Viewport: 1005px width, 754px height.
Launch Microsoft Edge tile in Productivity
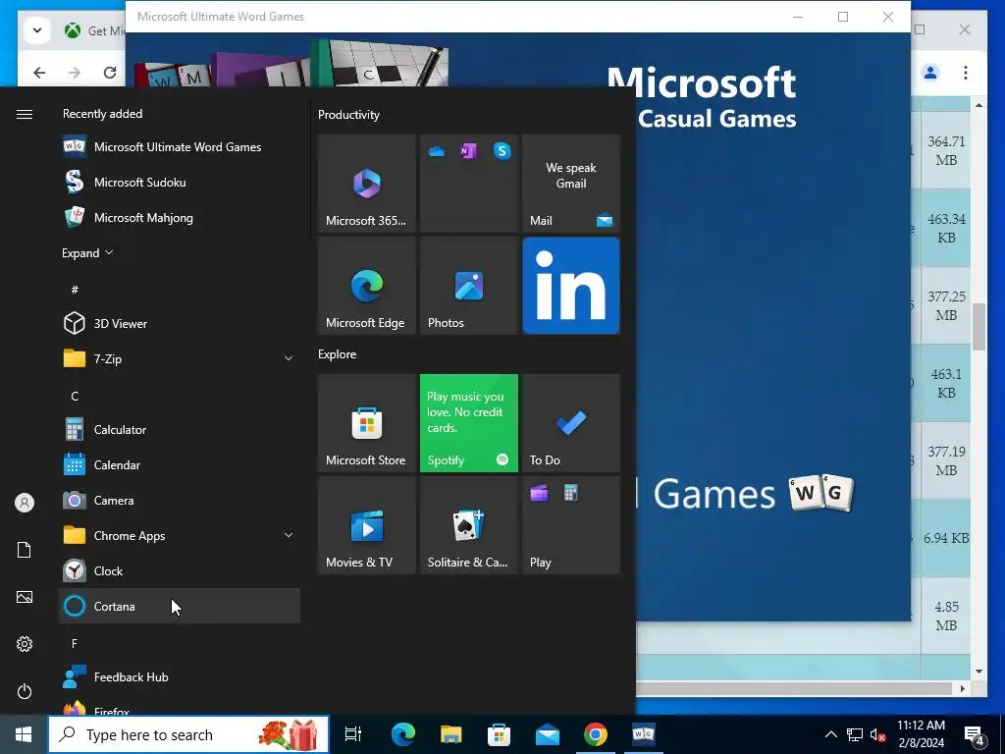(x=367, y=286)
